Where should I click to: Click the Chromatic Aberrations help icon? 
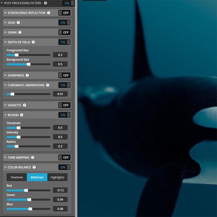47,85
